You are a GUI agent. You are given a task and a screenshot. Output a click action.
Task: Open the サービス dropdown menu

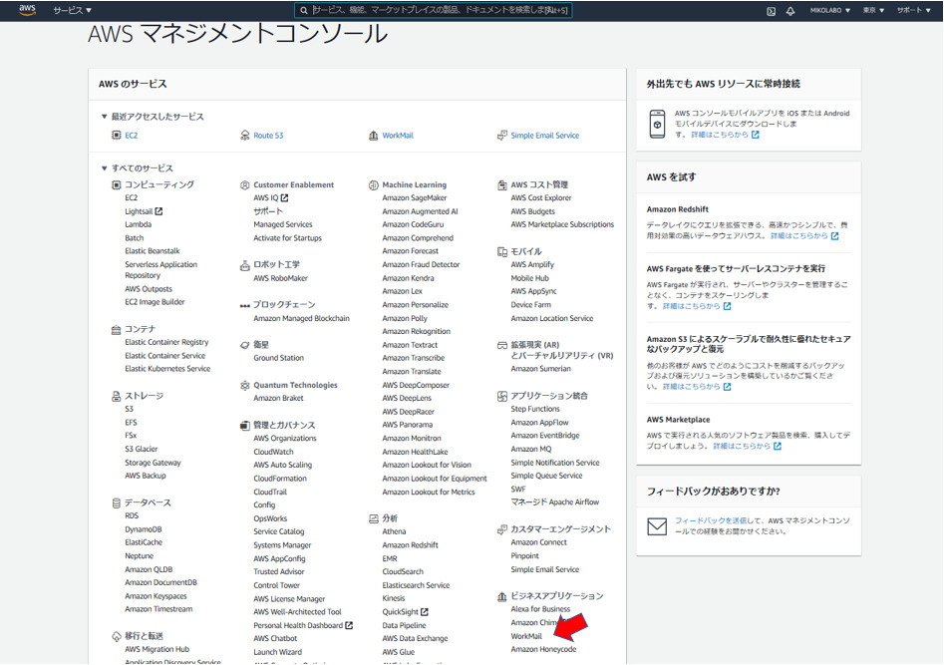[72, 10]
